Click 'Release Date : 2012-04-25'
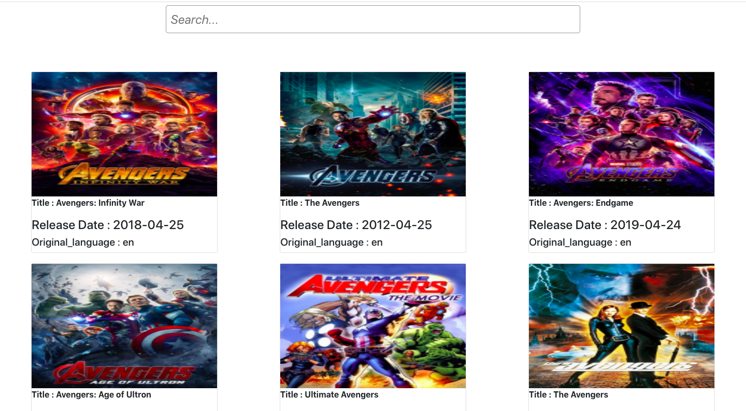The image size is (746, 411). click(356, 225)
